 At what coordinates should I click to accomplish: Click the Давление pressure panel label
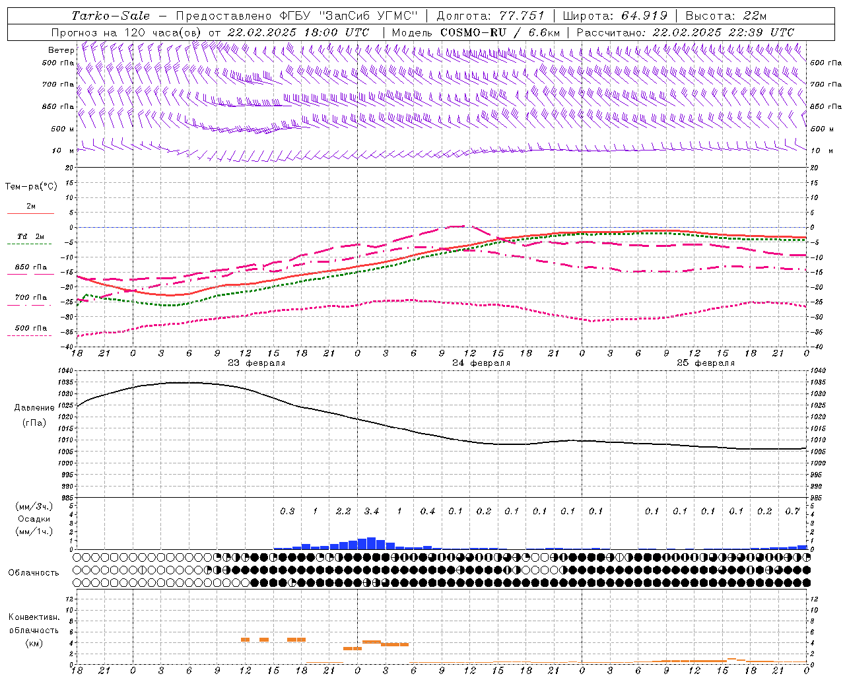[x=34, y=407]
